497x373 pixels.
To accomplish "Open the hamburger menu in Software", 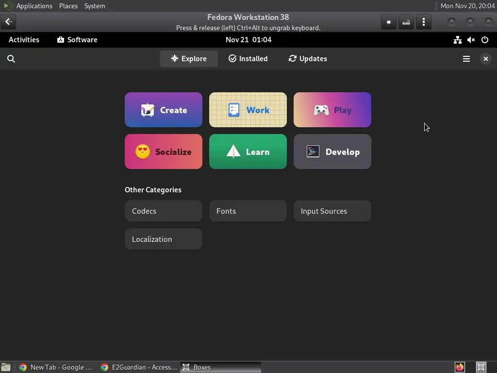I will pos(466,59).
